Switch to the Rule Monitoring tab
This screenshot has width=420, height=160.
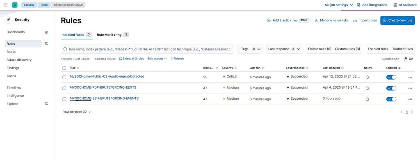click(113, 34)
